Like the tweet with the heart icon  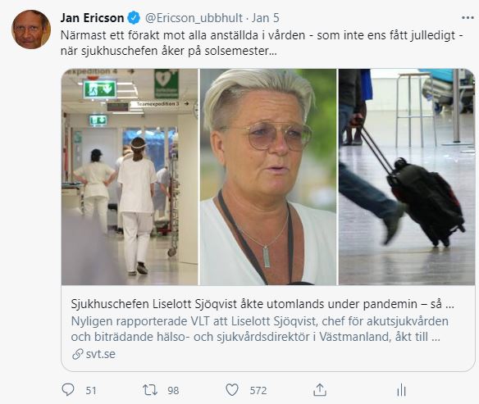(232, 390)
